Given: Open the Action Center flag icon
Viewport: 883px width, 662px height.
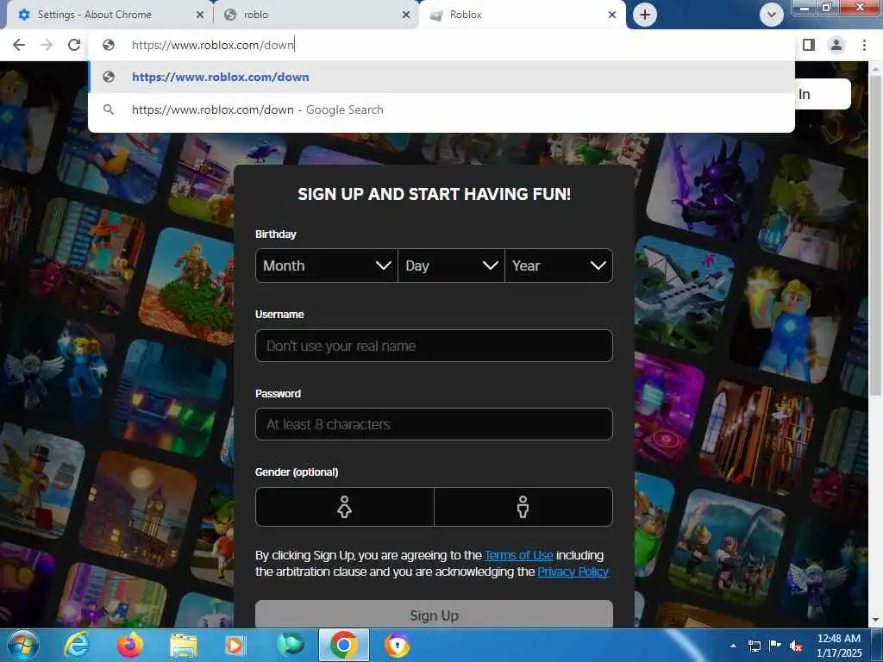Looking at the screenshot, I should point(775,646).
